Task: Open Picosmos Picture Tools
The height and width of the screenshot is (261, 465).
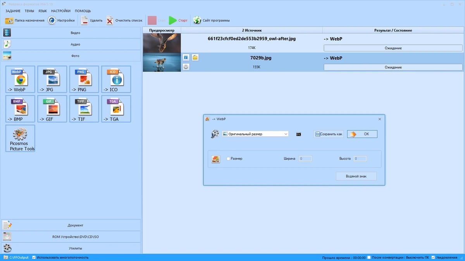Action: click(x=20, y=139)
